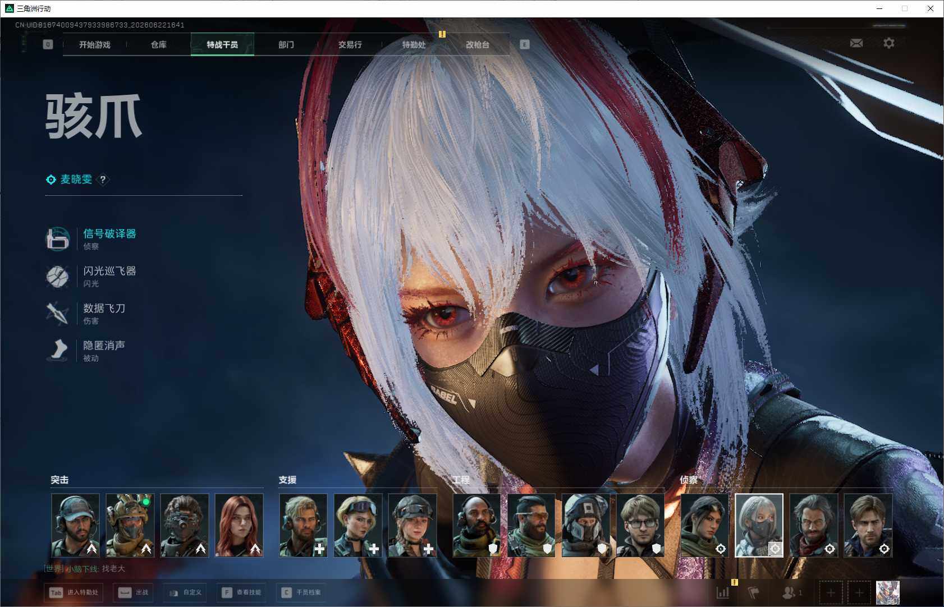Screen dimensions: 944x607
Task: Open the 自定义 customize button
Action: click(x=185, y=592)
